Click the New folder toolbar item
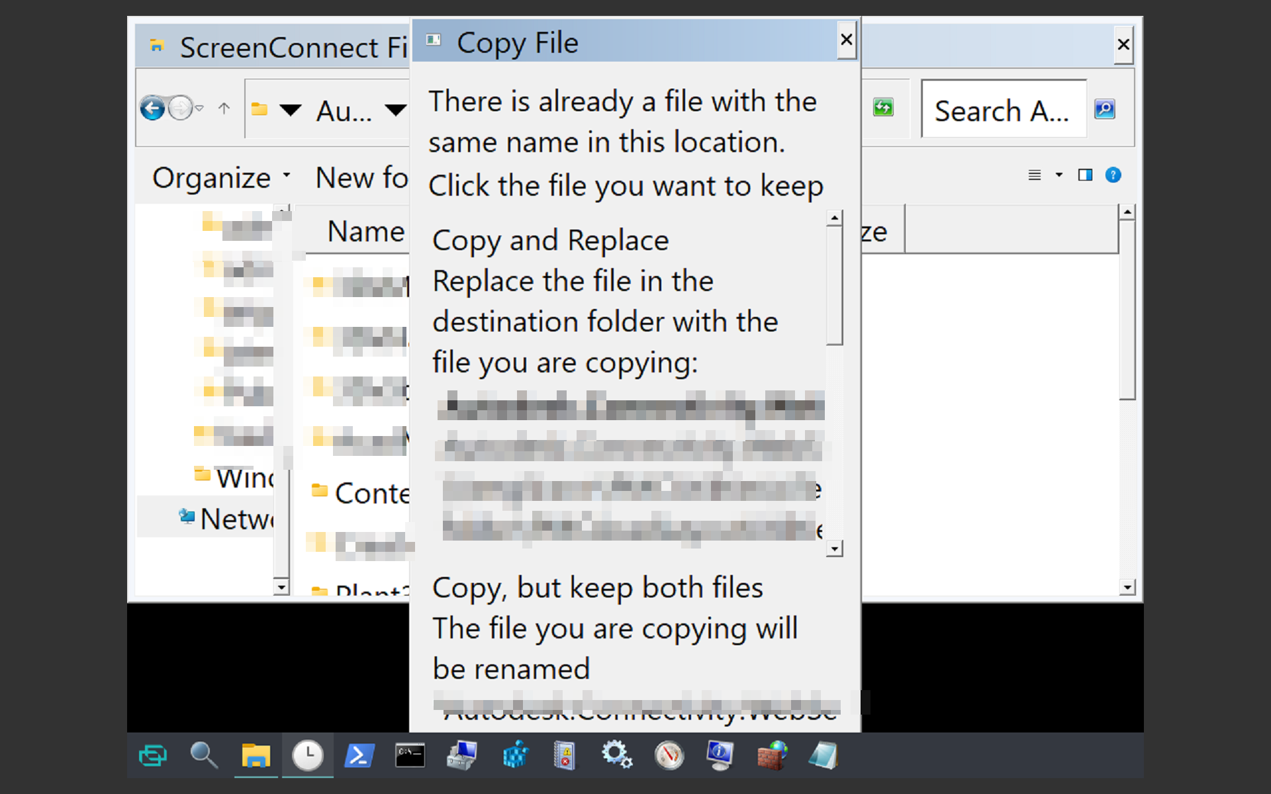Viewport: 1271px width, 794px height. pos(361,177)
